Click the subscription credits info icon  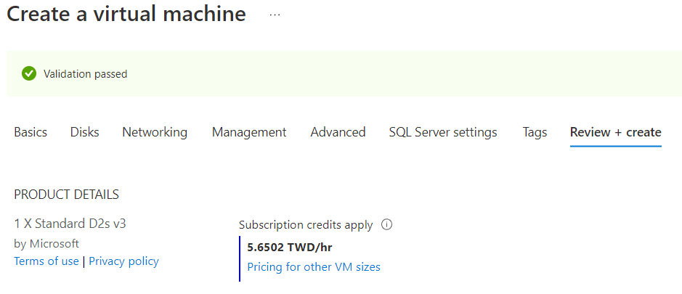[386, 225]
